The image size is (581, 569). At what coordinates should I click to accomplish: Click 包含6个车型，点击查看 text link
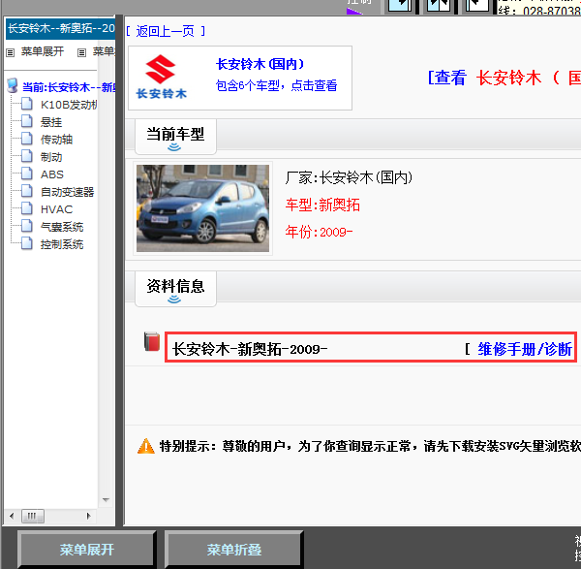(x=276, y=85)
